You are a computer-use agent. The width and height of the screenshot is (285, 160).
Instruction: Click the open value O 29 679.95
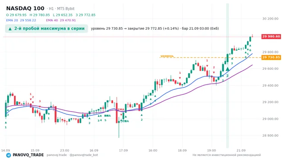16,15
